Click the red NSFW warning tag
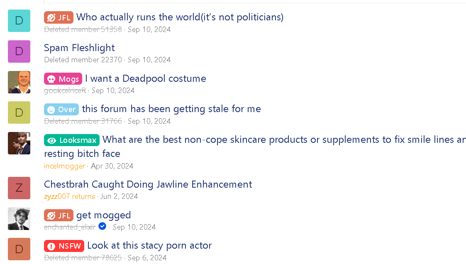This screenshot has height=264, width=466. tap(64, 246)
